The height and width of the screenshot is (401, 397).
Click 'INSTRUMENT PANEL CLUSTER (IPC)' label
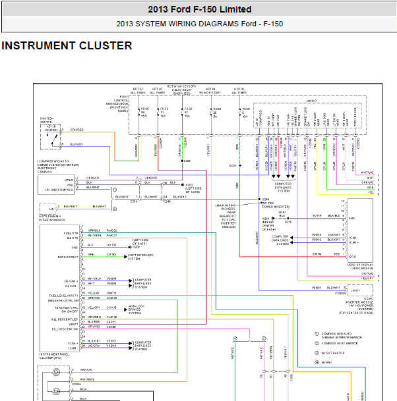[54, 356]
